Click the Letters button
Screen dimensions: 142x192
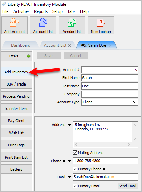pos(17,169)
